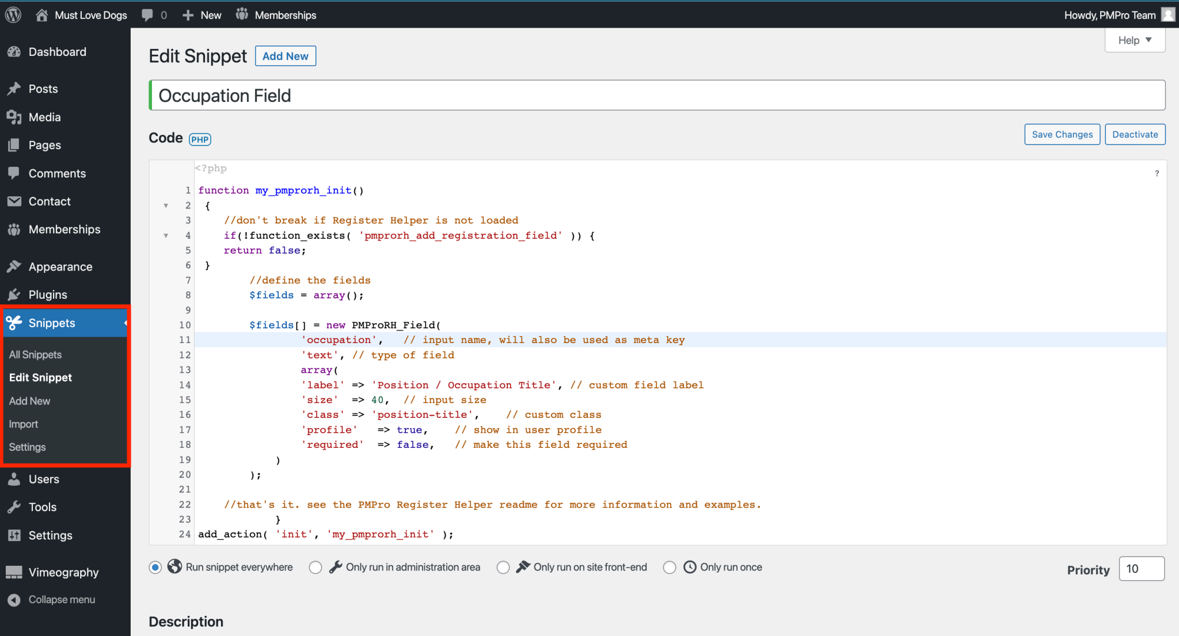The height and width of the screenshot is (636, 1179).
Task: Click the code editor help question mark
Action: coord(1157,173)
